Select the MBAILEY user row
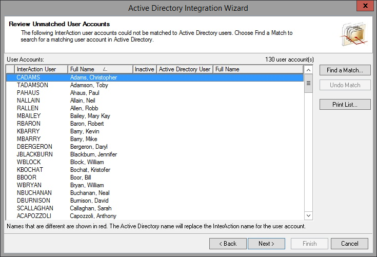This screenshot has width=377, height=257. [x=155, y=116]
